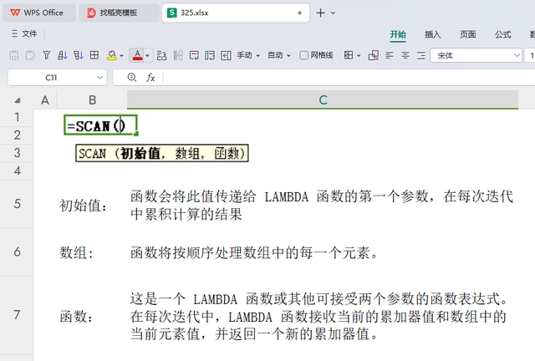Screen dimensions: 535x361
Task: Expand the cell format dropdown arrow
Action: point(359,55)
